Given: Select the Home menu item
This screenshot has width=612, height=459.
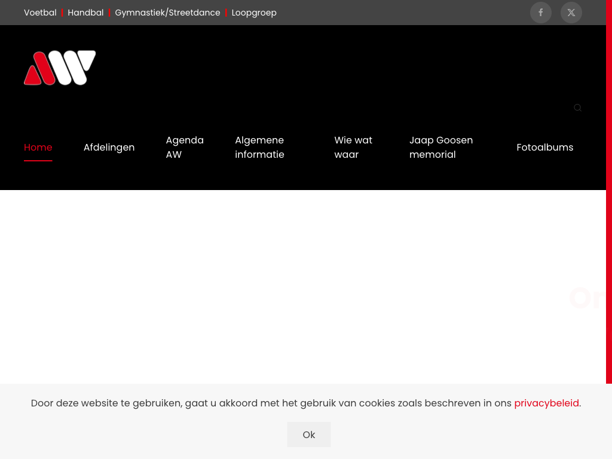Looking at the screenshot, I should pos(38,147).
